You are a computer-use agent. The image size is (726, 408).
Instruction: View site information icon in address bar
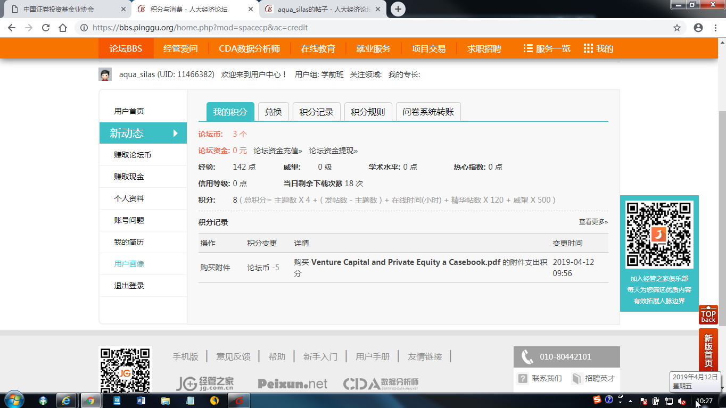pos(84,28)
